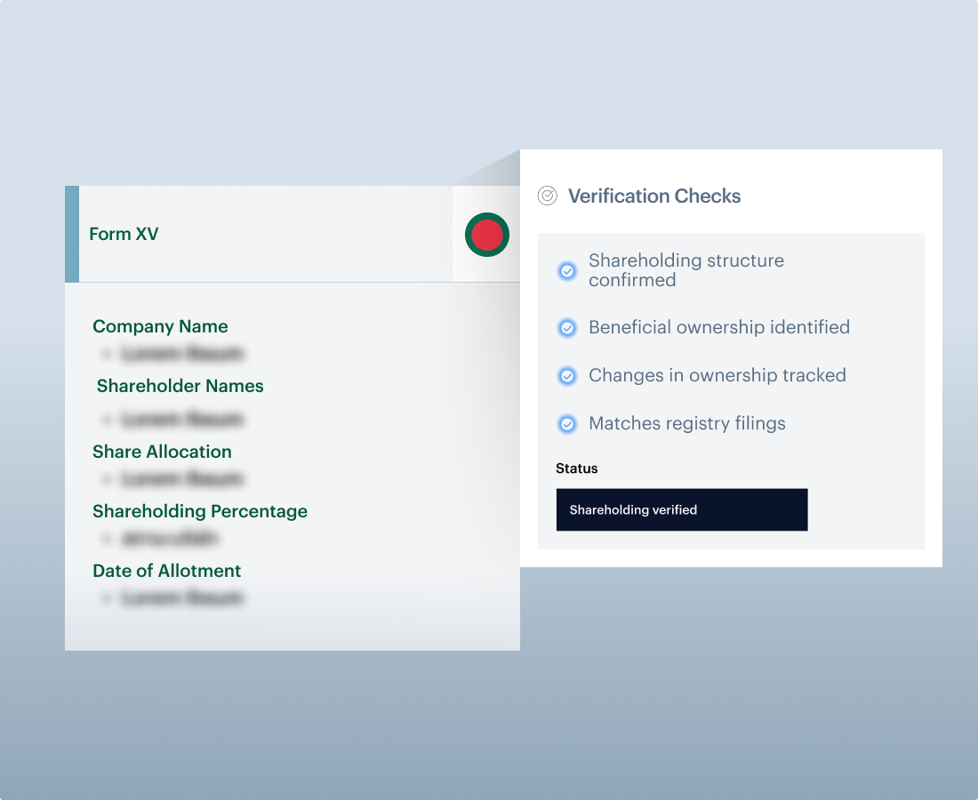Toggle the Shareholding structure confirmed check
This screenshot has height=800, width=978.
(x=567, y=271)
